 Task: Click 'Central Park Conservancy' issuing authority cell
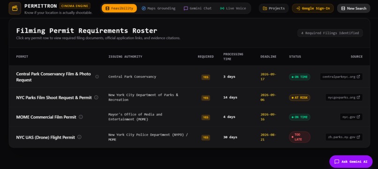coord(132,77)
